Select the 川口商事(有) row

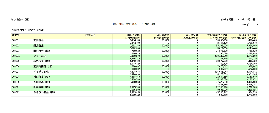point(41,77)
